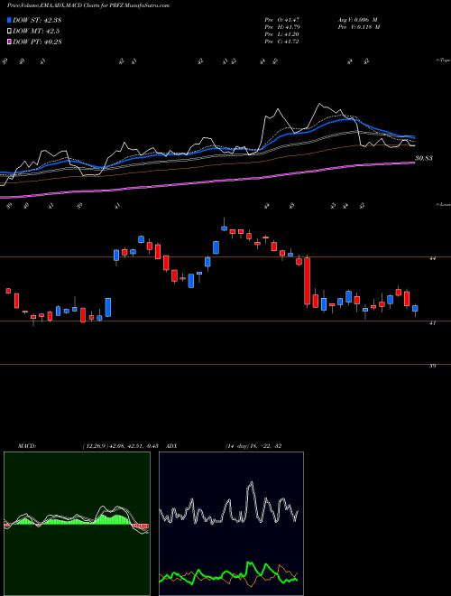The image size is (451, 596).
Task: Click the Pre H: 41.79 value
Action: [x=281, y=27]
